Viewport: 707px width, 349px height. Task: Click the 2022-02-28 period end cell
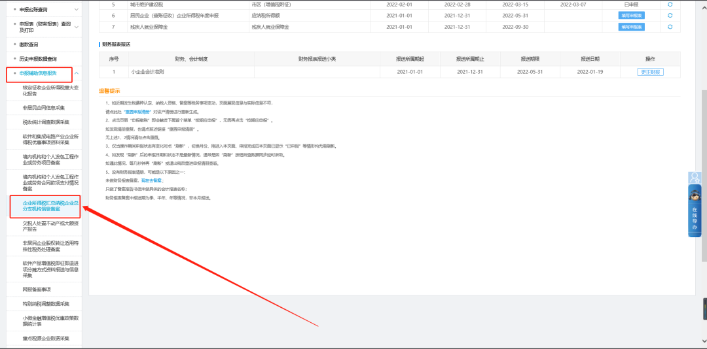coord(457,4)
